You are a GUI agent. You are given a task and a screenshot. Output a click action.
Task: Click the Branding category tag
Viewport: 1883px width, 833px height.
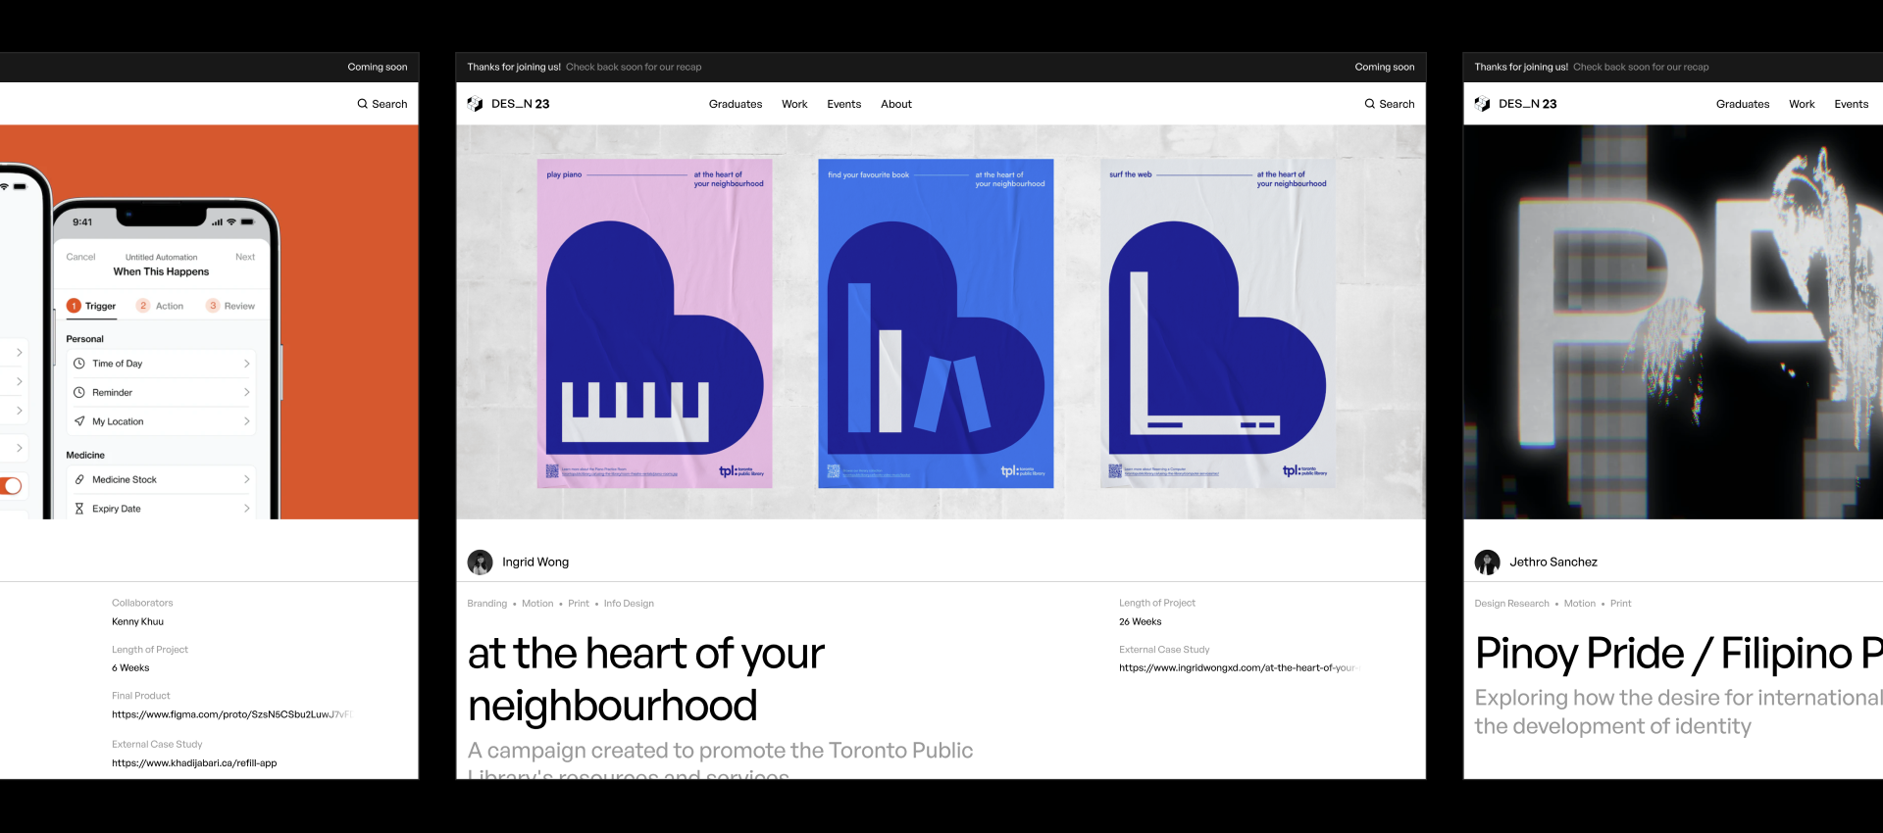[486, 604]
